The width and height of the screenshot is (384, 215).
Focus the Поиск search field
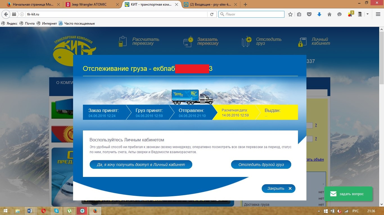251,14
